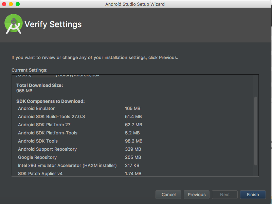Select Android SDK Build-Tools 27.0.3 entry

click(51, 116)
